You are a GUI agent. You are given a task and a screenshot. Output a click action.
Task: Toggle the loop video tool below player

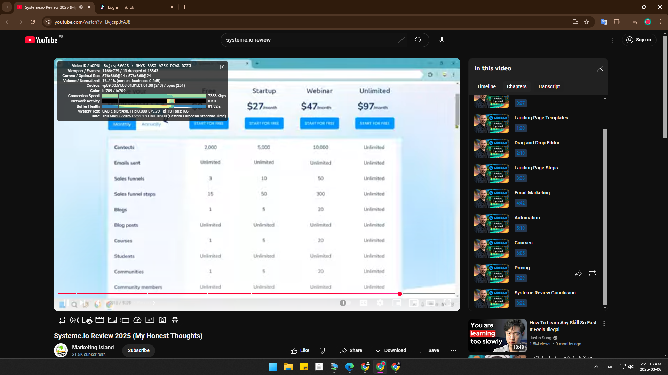point(62,320)
